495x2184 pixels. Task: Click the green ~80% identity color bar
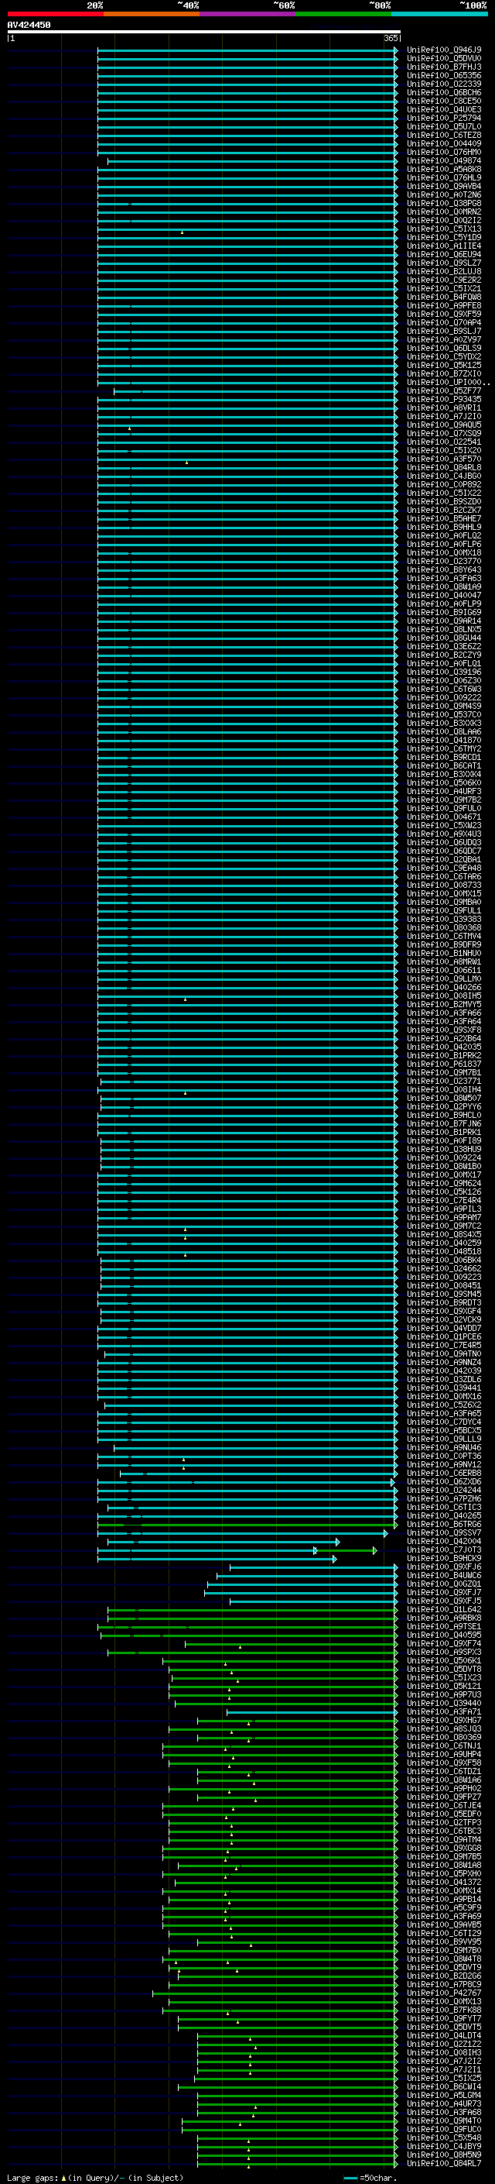pos(343,14)
